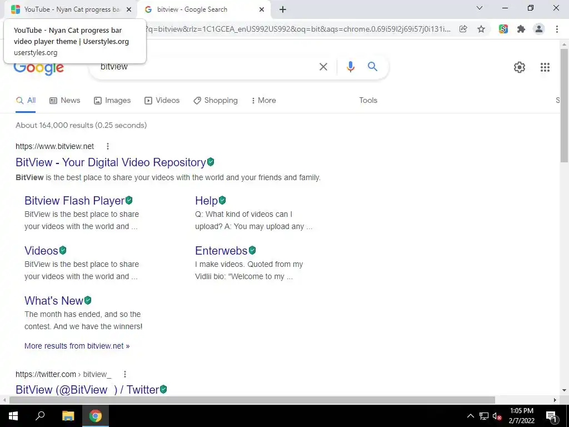
Task: Click shield icon next to Videos sitelink
Action: point(63,250)
